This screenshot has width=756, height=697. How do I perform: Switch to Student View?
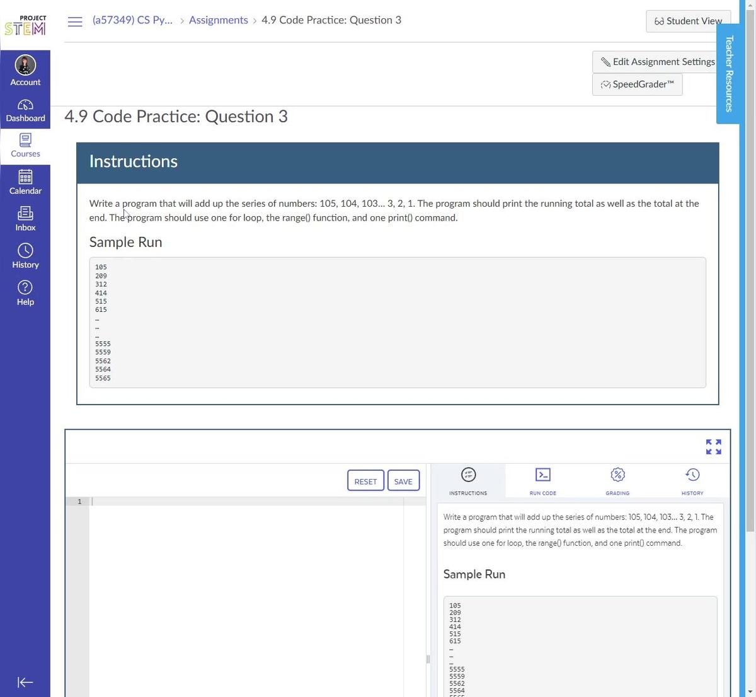point(688,21)
